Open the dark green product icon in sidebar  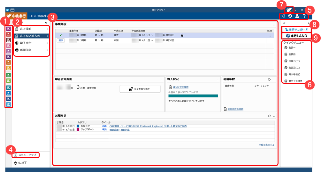[x=8, y=75]
